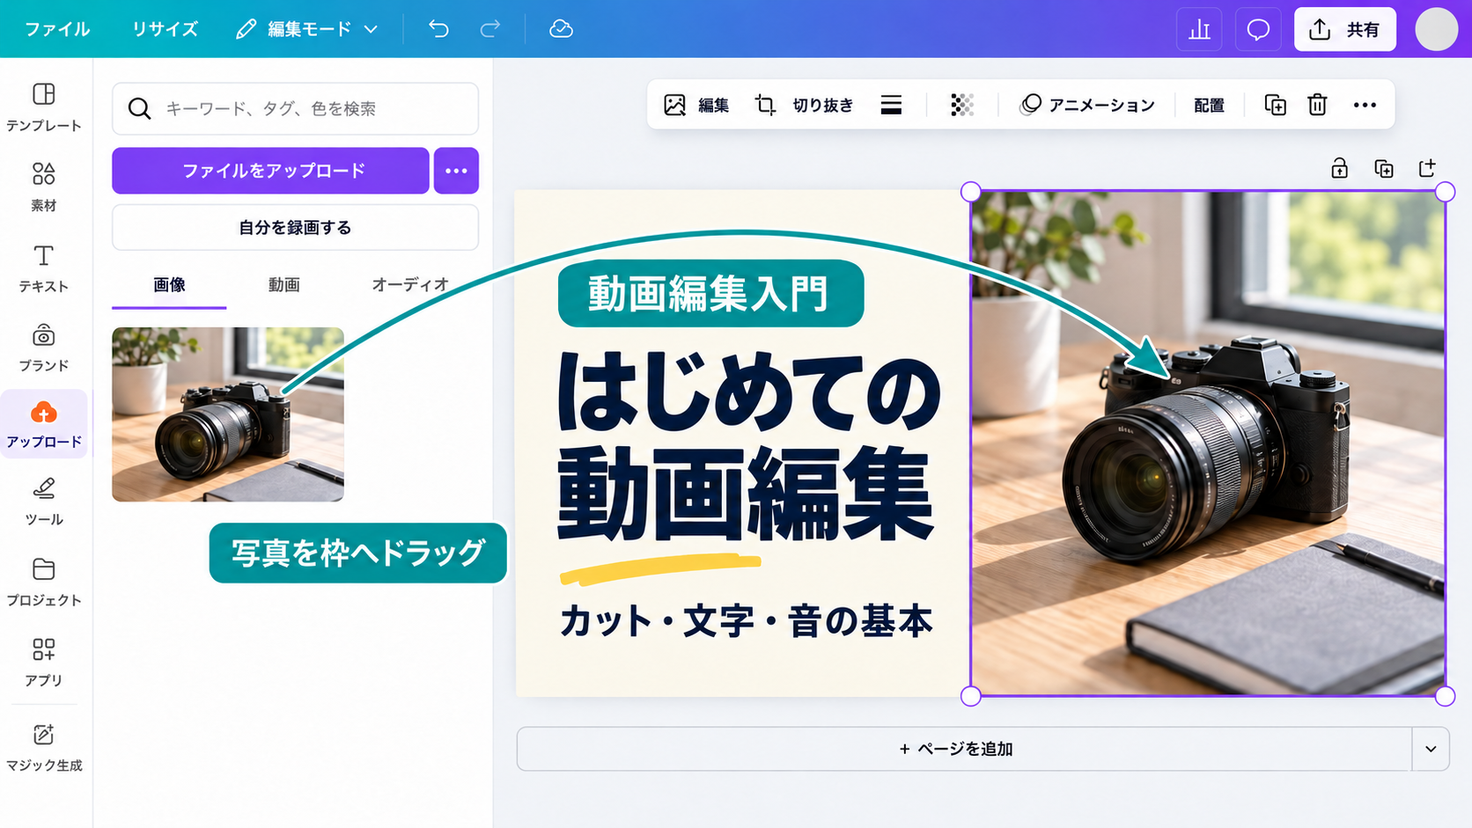Select カット・文字・音の基本 subtitle text
The height and width of the screenshot is (828, 1472).
746,621
